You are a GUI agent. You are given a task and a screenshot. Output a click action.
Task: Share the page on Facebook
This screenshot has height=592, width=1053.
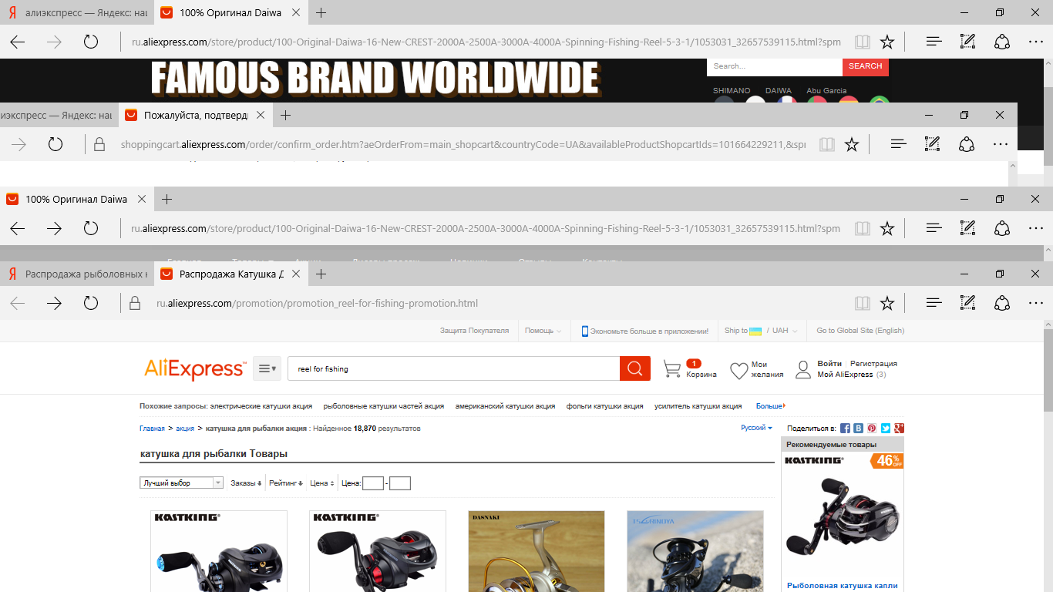[845, 428]
